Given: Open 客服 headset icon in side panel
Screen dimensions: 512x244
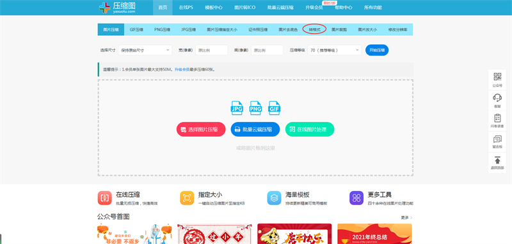Looking at the screenshot, I should coord(497,97).
